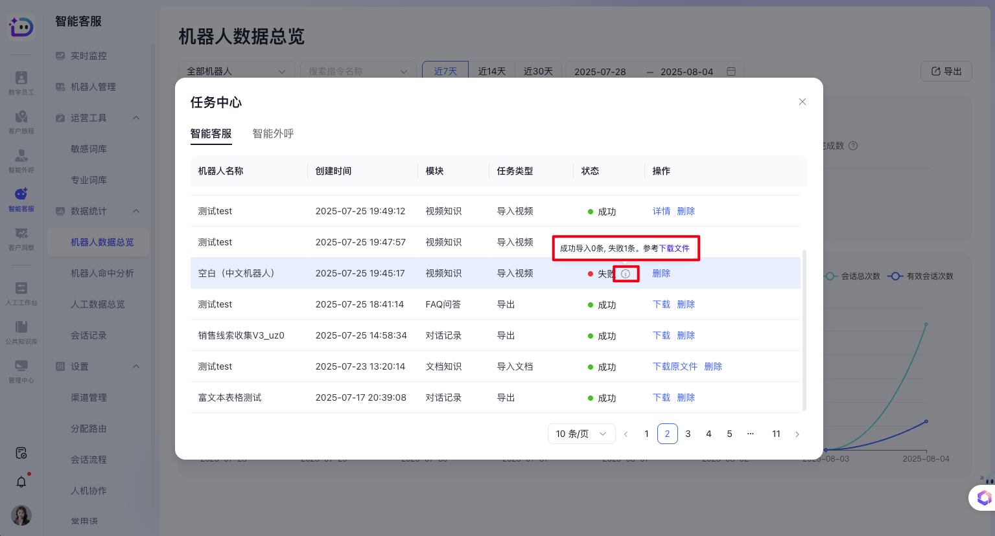Switch to 智能外呼 in the left rail
The image size is (995, 536).
(20, 160)
